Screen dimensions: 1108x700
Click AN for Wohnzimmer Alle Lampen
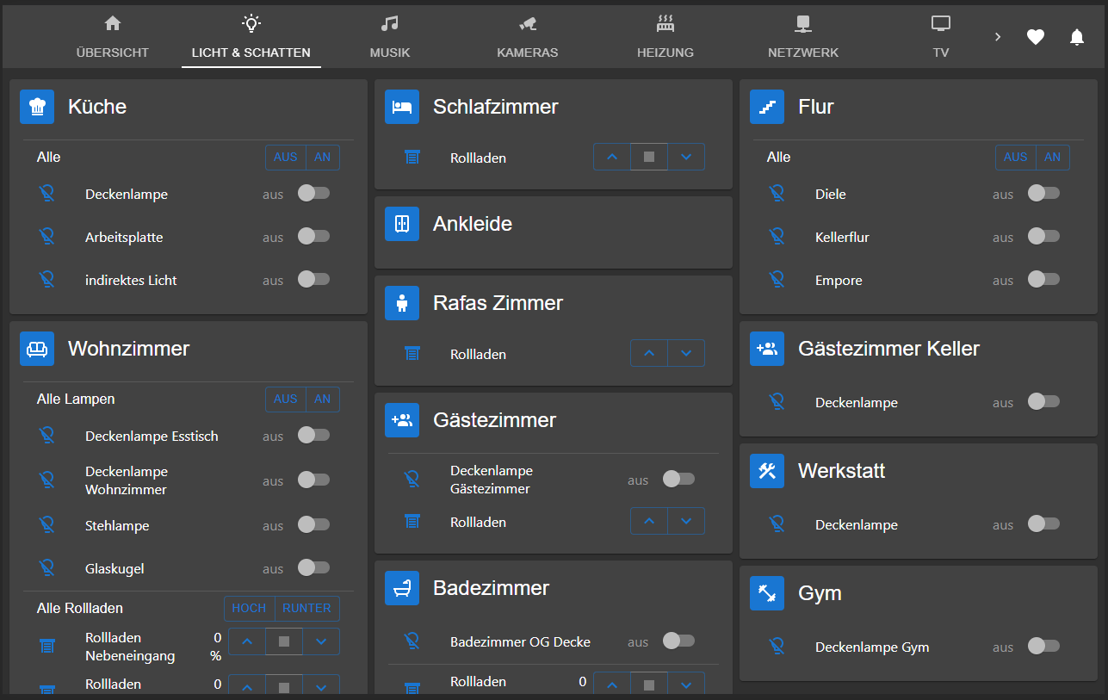[x=323, y=400]
